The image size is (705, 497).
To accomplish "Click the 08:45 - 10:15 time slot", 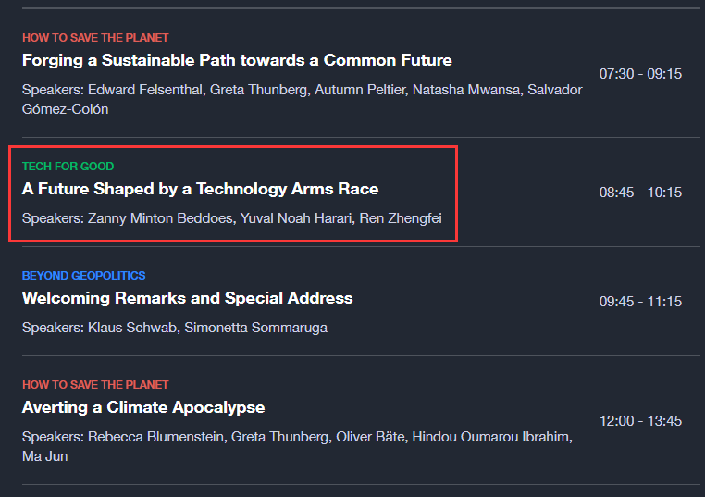I will [x=640, y=193].
